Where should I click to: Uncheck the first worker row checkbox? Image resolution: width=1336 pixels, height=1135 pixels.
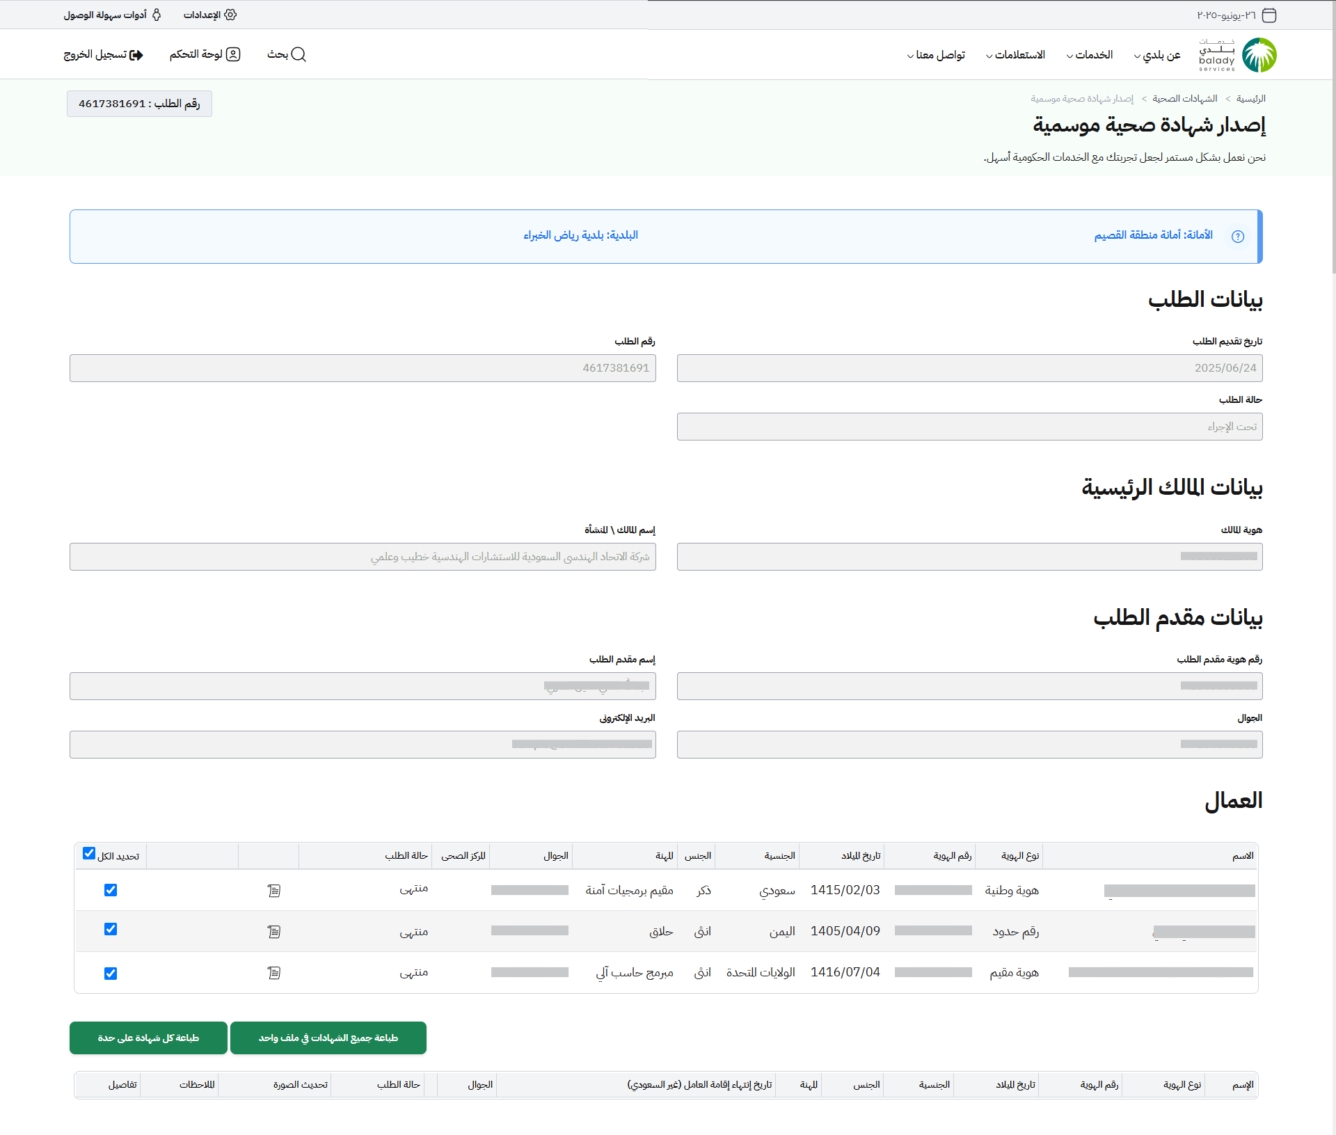coord(111,890)
